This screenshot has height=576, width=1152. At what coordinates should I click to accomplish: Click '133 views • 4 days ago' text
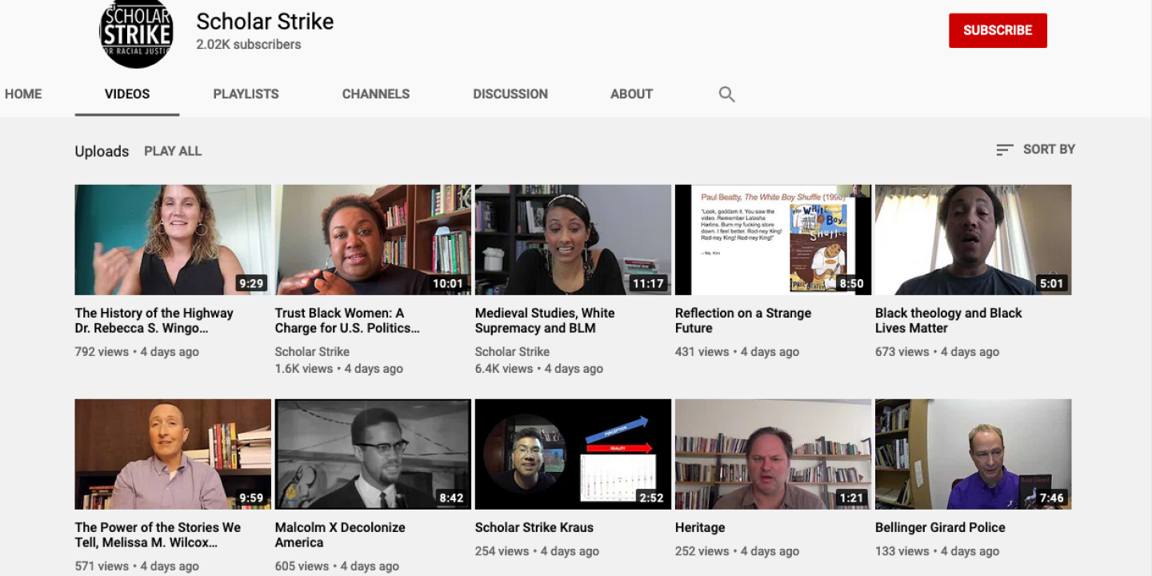pyautogui.click(x=937, y=551)
